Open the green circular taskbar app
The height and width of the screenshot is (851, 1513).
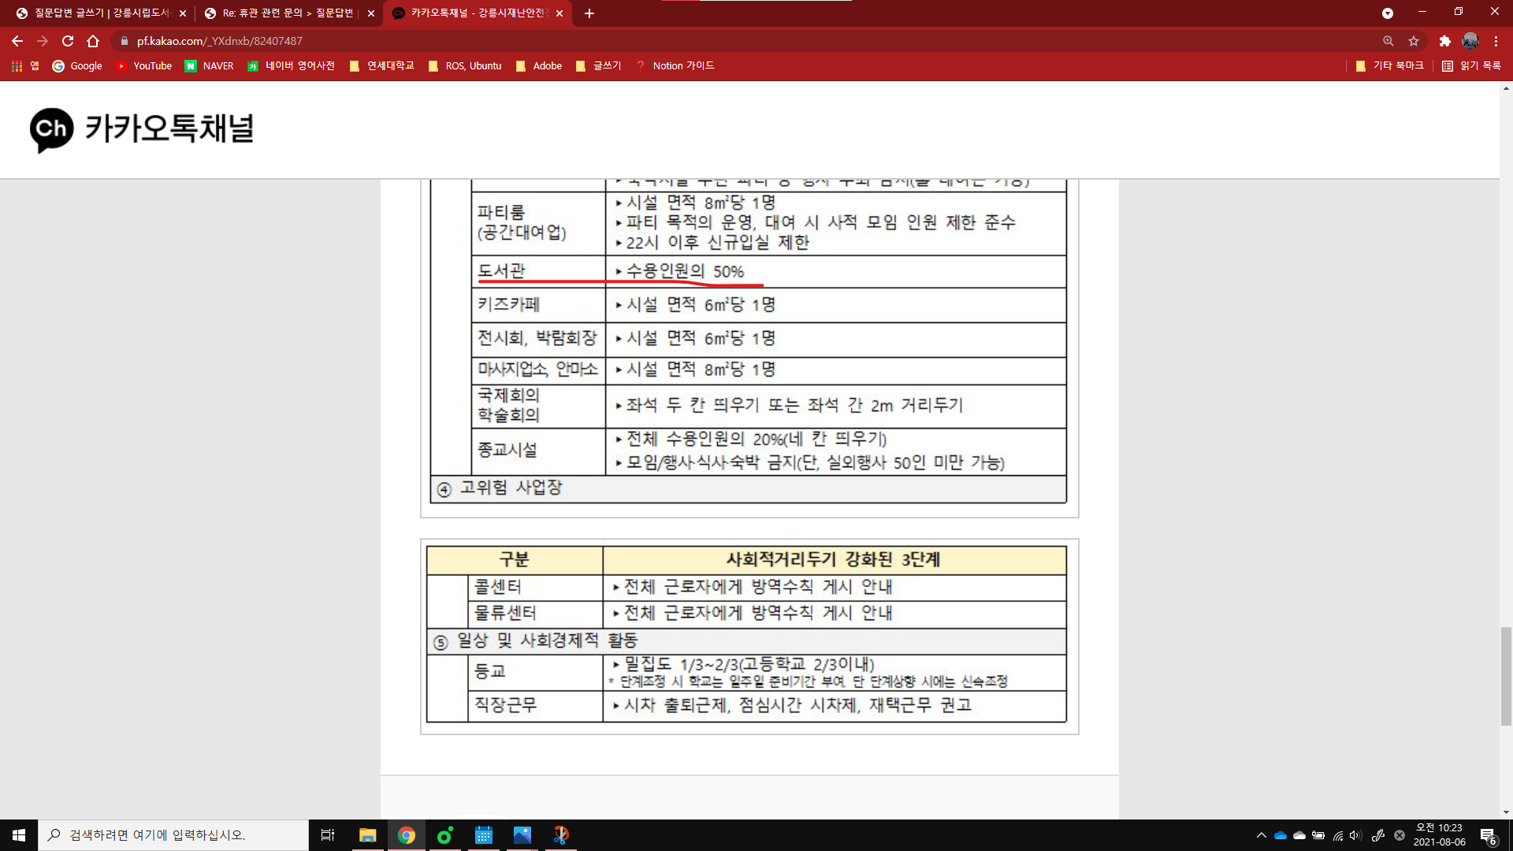click(x=445, y=835)
